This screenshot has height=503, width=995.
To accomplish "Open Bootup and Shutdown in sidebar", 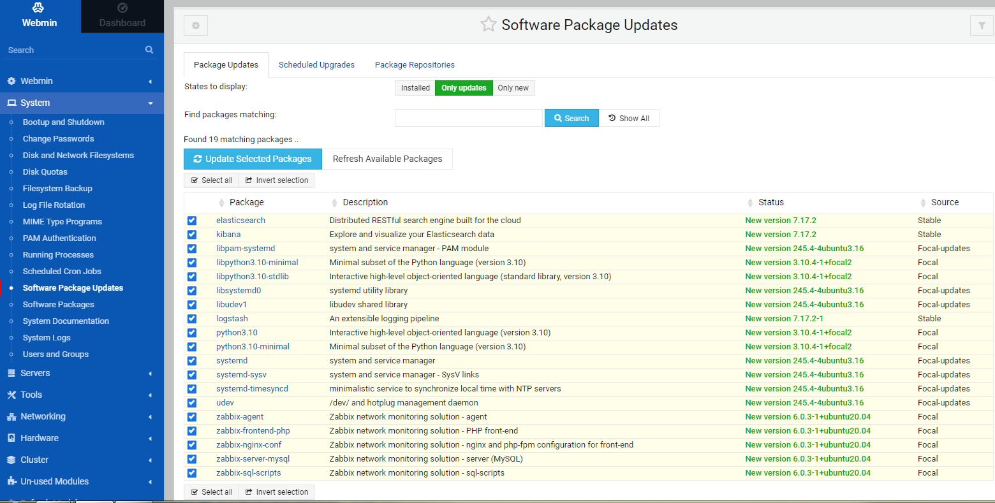I will 63,122.
